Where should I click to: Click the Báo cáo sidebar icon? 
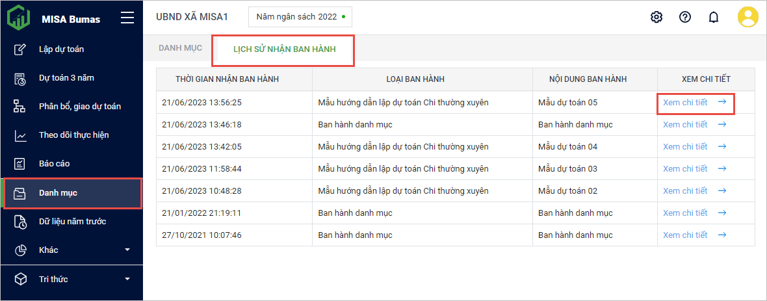coord(20,163)
